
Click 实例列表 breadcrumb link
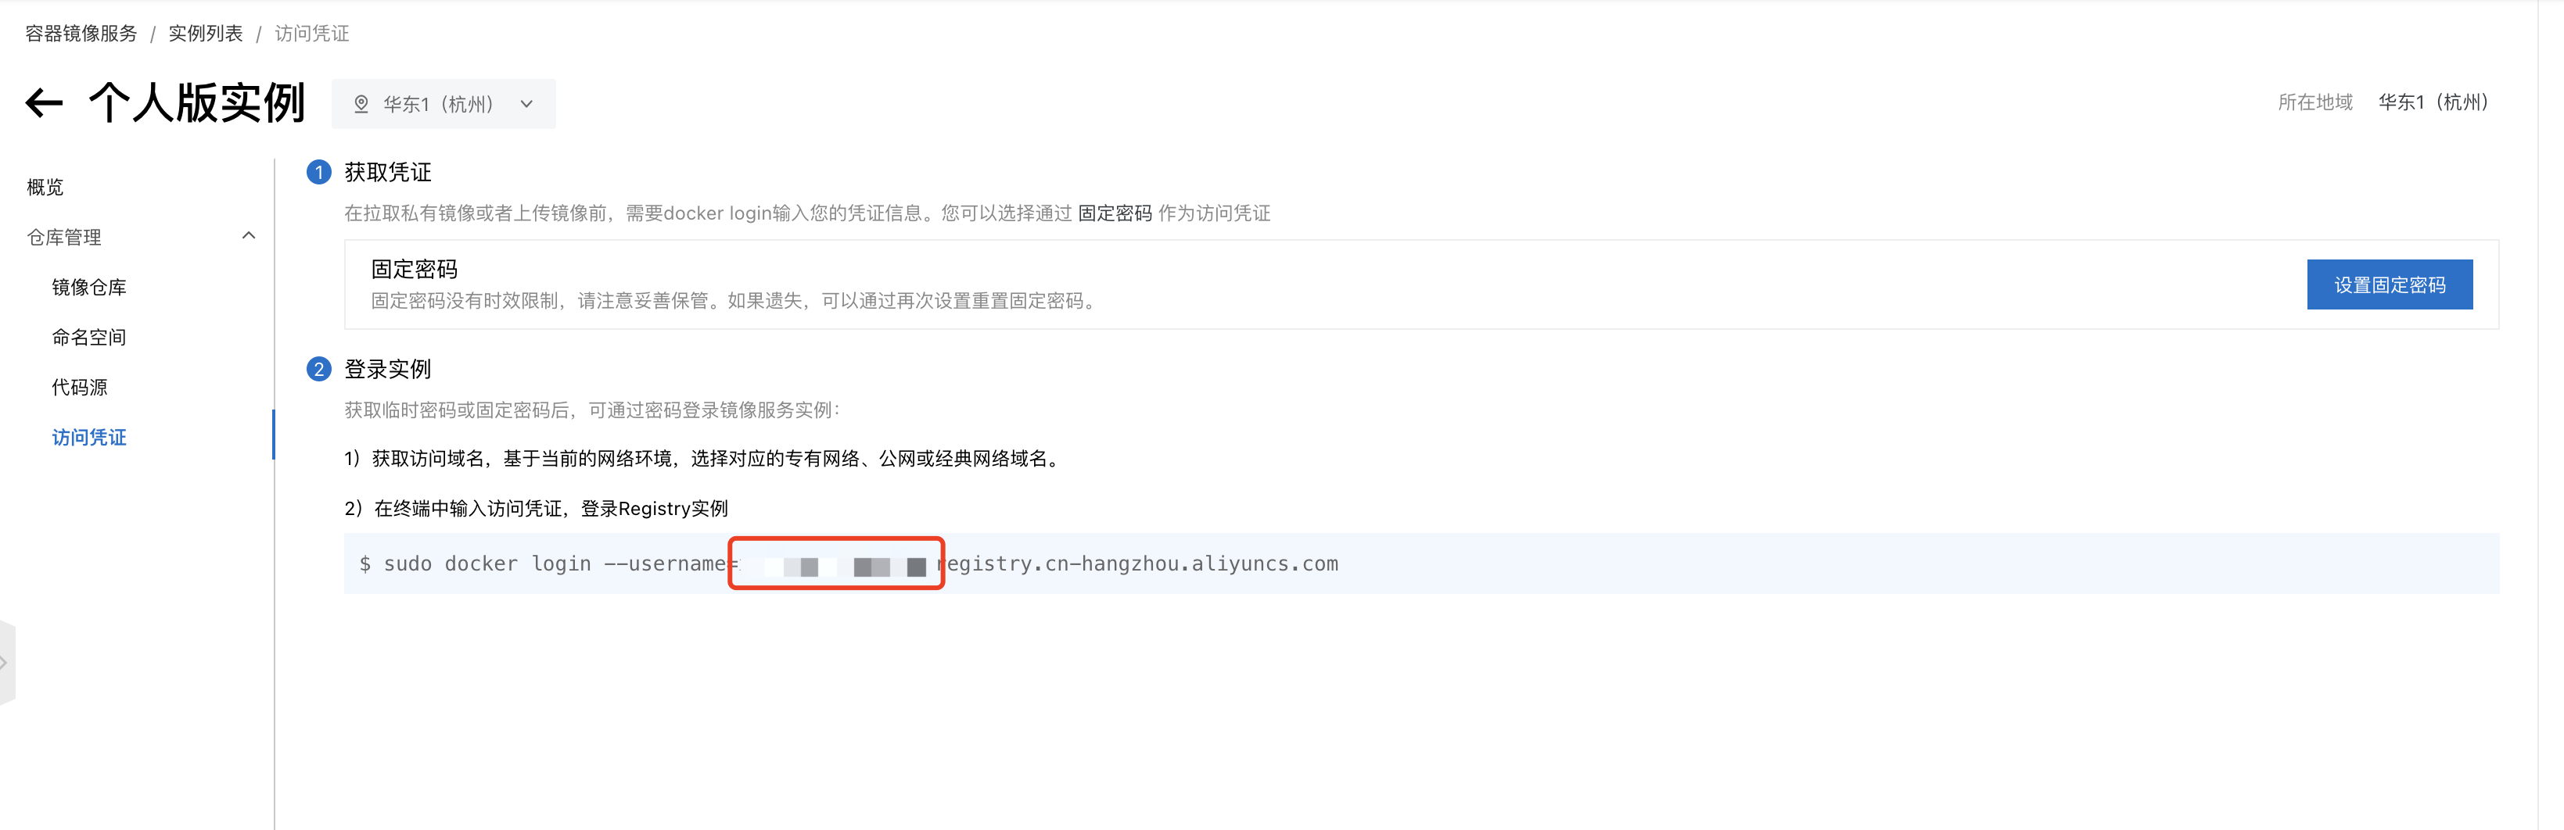click(x=205, y=34)
